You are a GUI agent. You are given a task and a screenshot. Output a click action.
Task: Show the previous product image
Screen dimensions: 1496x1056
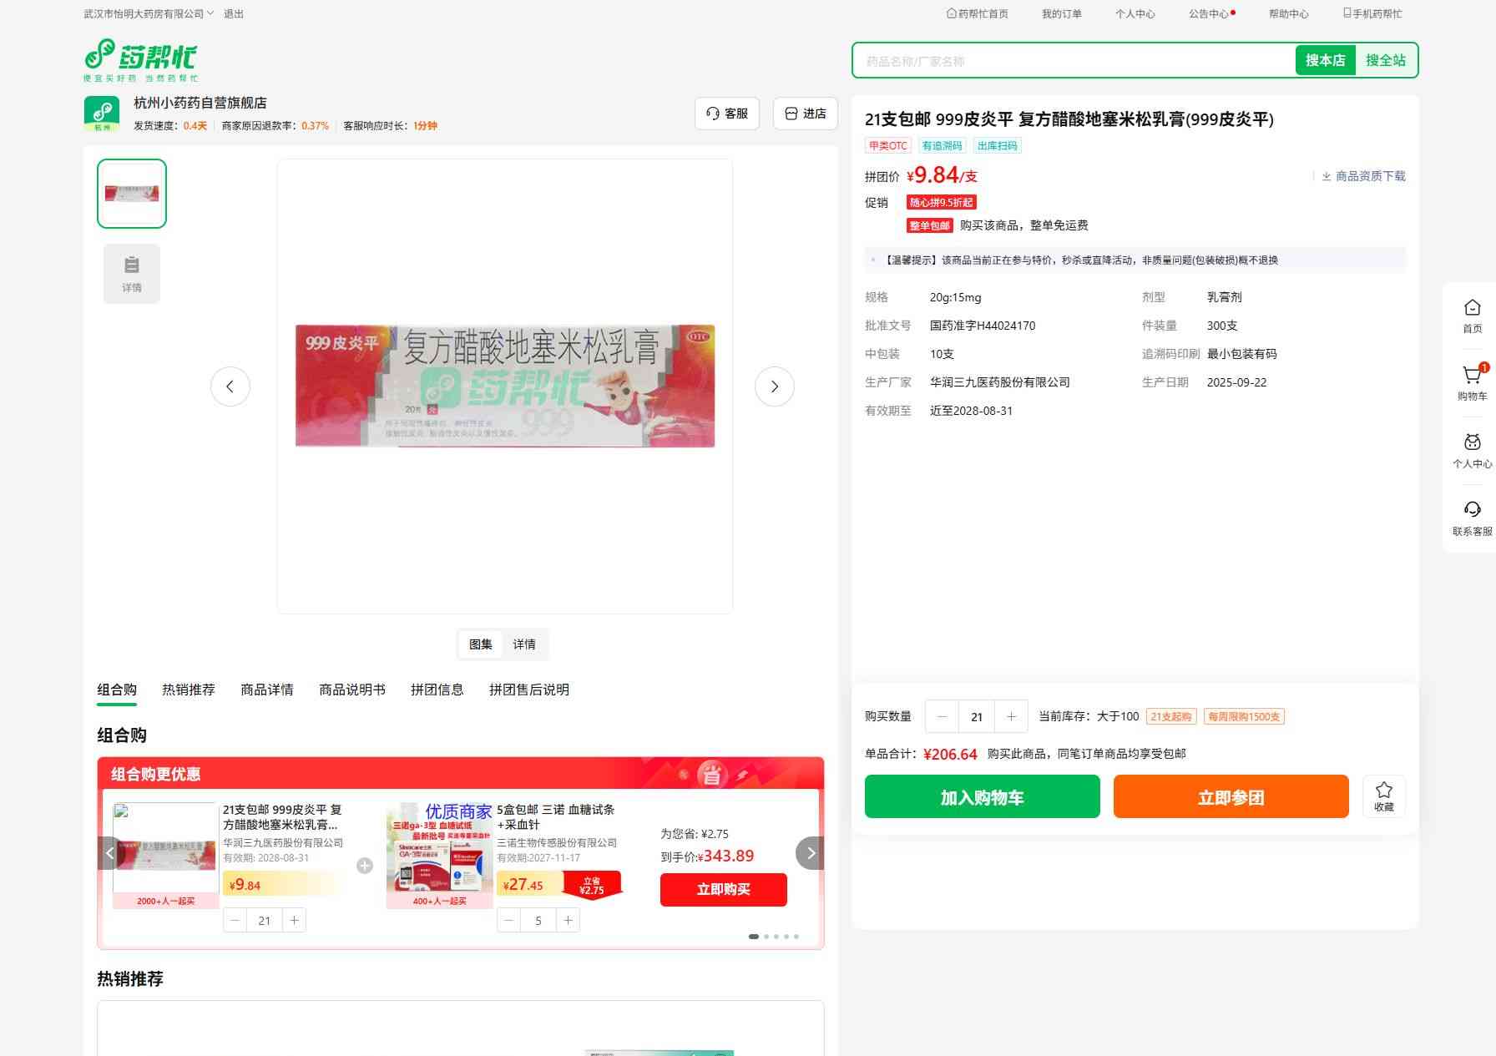(x=230, y=387)
